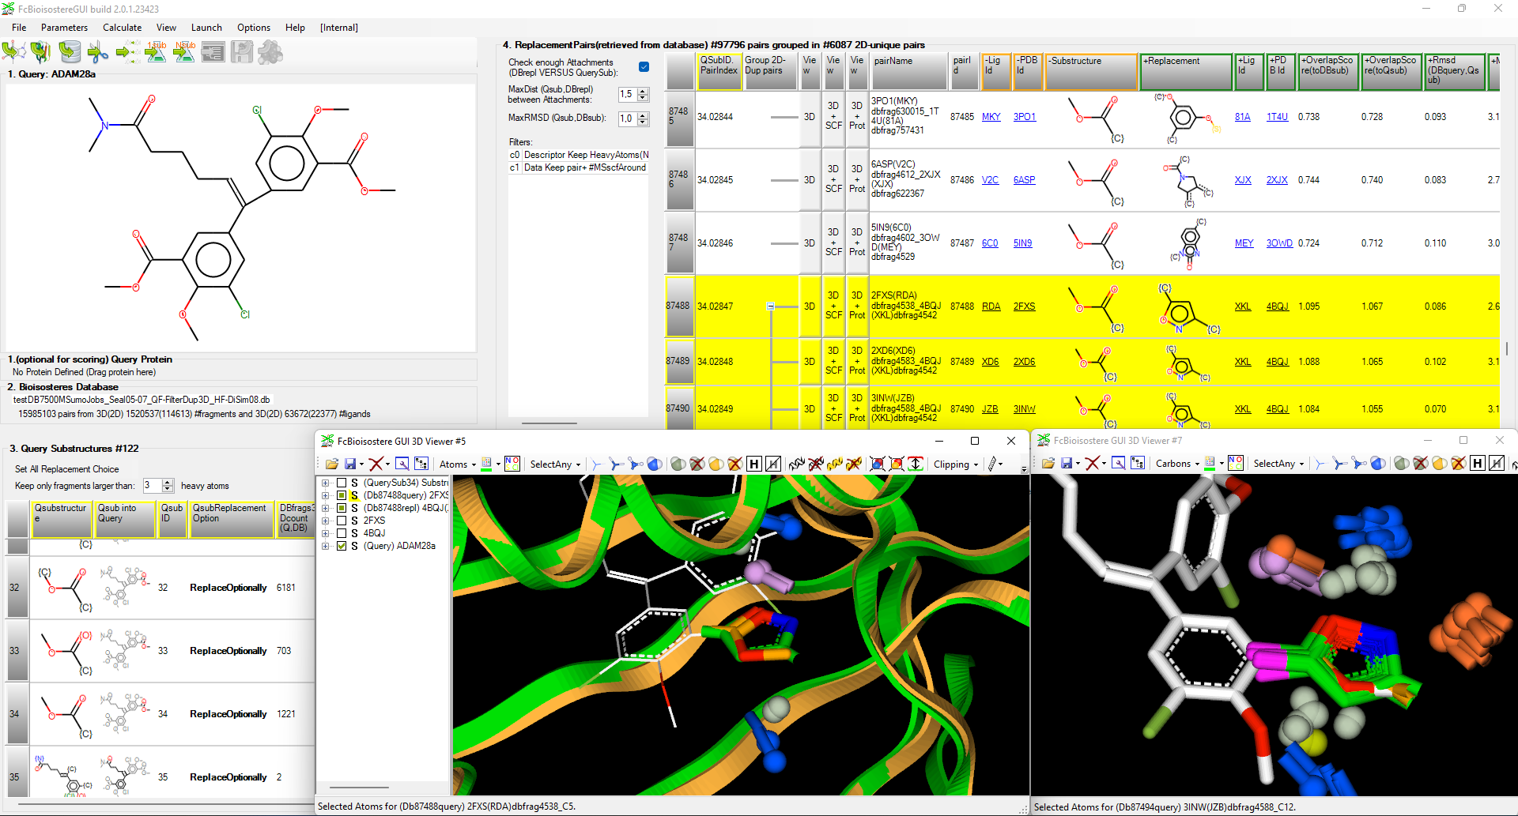Screen dimensions: 1518x816
Task: Open the Clipping dropdown in Viewer #5
Action: click(x=955, y=464)
